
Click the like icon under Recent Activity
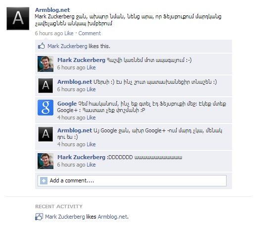pos(39,217)
